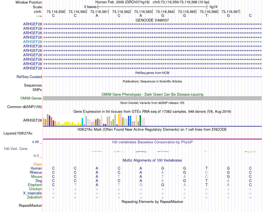This screenshot has height=212, width=262.
Task: Click the 100 Vert. Cons track label
Action: pyautogui.click(x=15, y=149)
